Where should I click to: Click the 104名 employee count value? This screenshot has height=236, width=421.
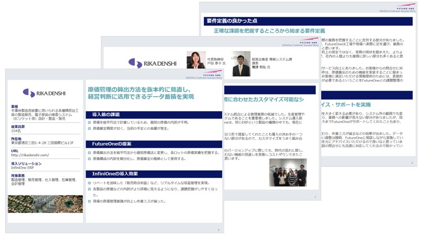pyautogui.click(x=16, y=131)
